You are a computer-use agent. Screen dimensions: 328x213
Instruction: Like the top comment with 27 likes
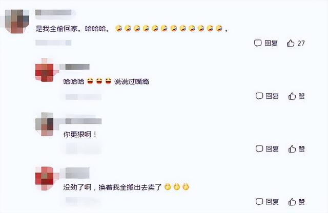[291, 44]
